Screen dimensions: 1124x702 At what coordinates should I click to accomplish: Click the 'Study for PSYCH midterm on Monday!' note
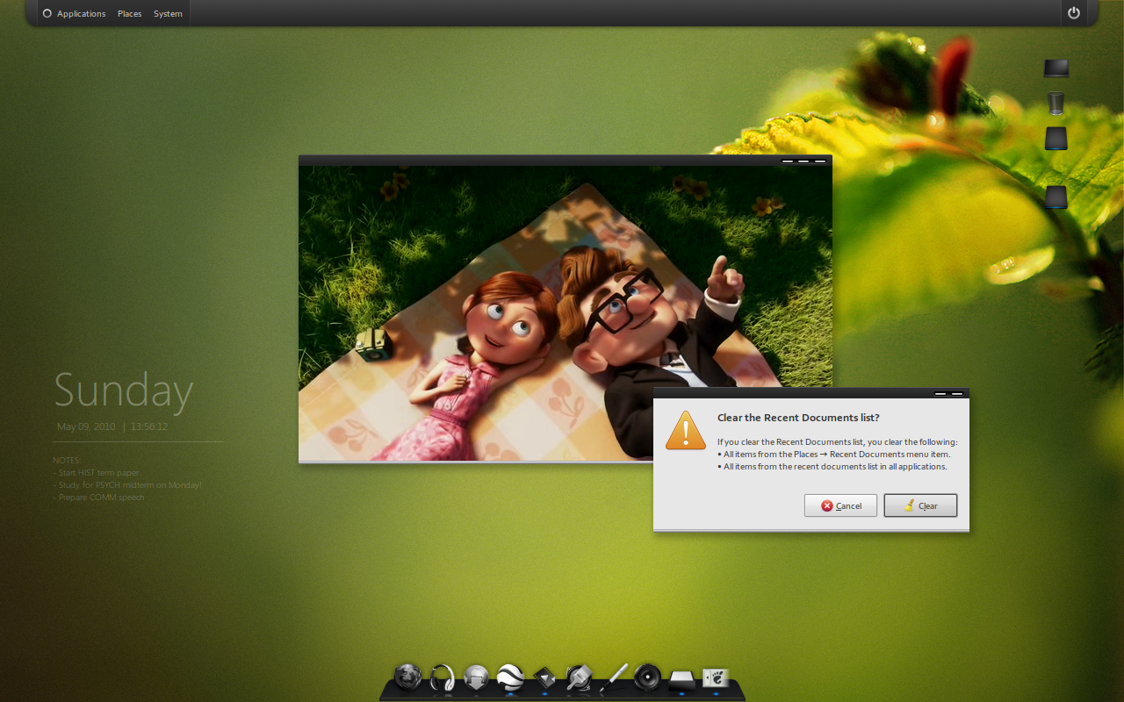pos(127,485)
